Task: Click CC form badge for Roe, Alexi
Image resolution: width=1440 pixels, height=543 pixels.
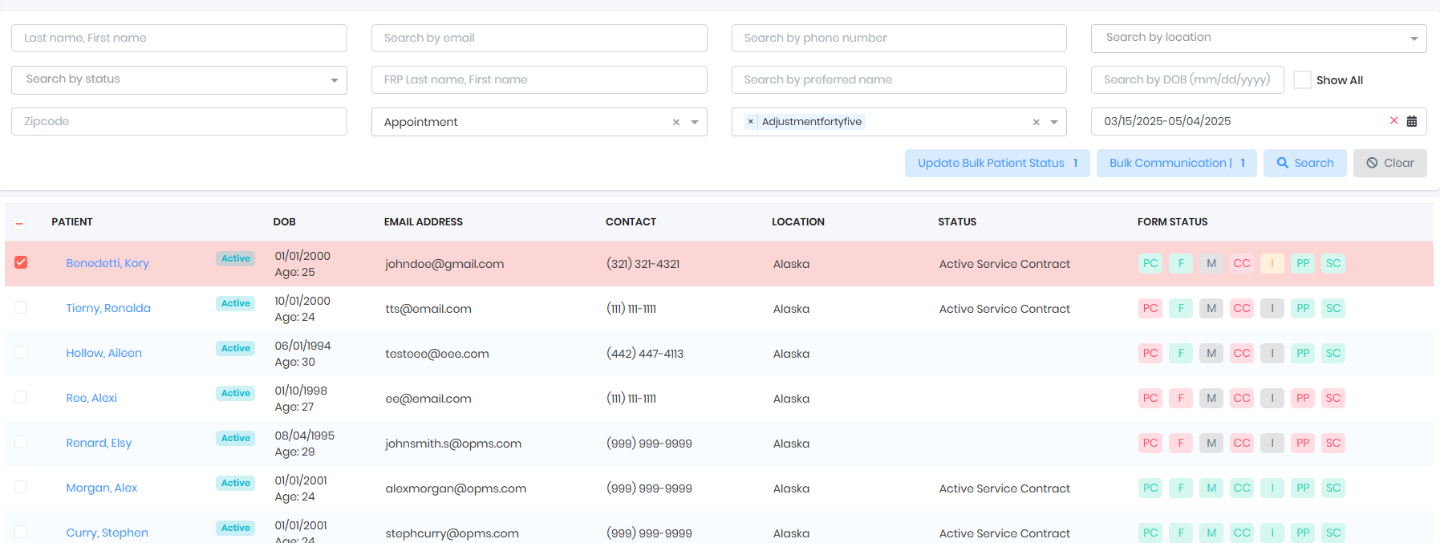Action: click(x=1242, y=398)
